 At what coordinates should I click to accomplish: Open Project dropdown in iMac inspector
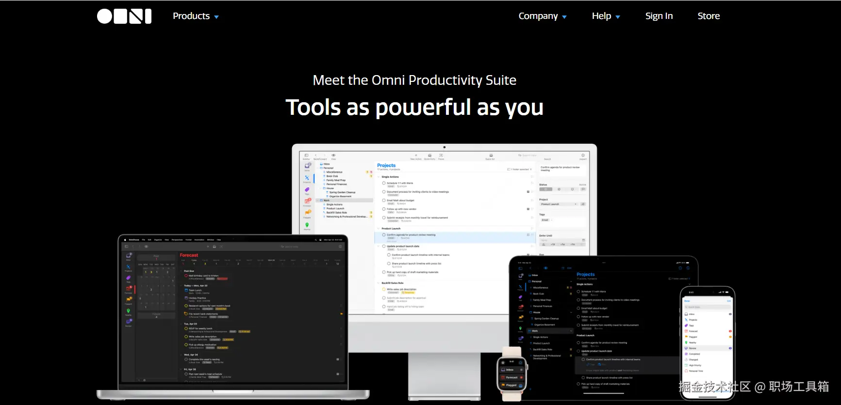tap(559, 204)
